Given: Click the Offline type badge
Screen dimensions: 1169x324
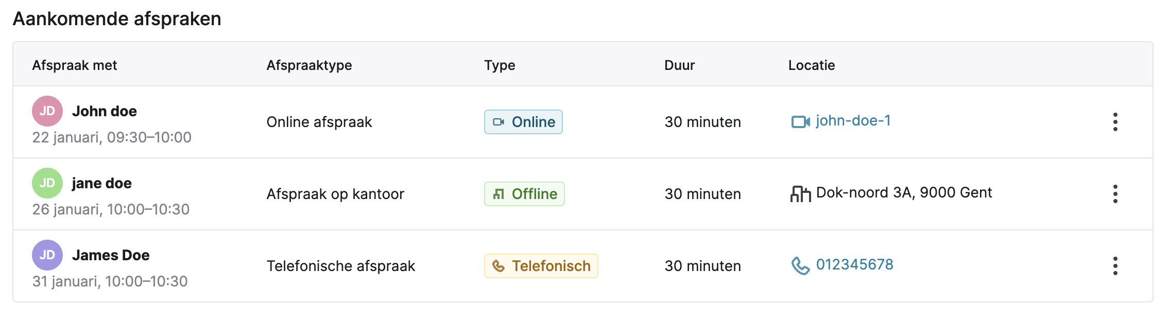Looking at the screenshot, I should point(524,194).
